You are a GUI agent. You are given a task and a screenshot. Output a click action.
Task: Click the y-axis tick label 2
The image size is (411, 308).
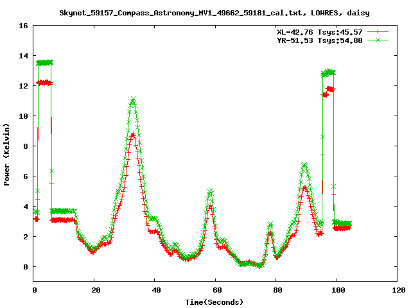pos(26,237)
